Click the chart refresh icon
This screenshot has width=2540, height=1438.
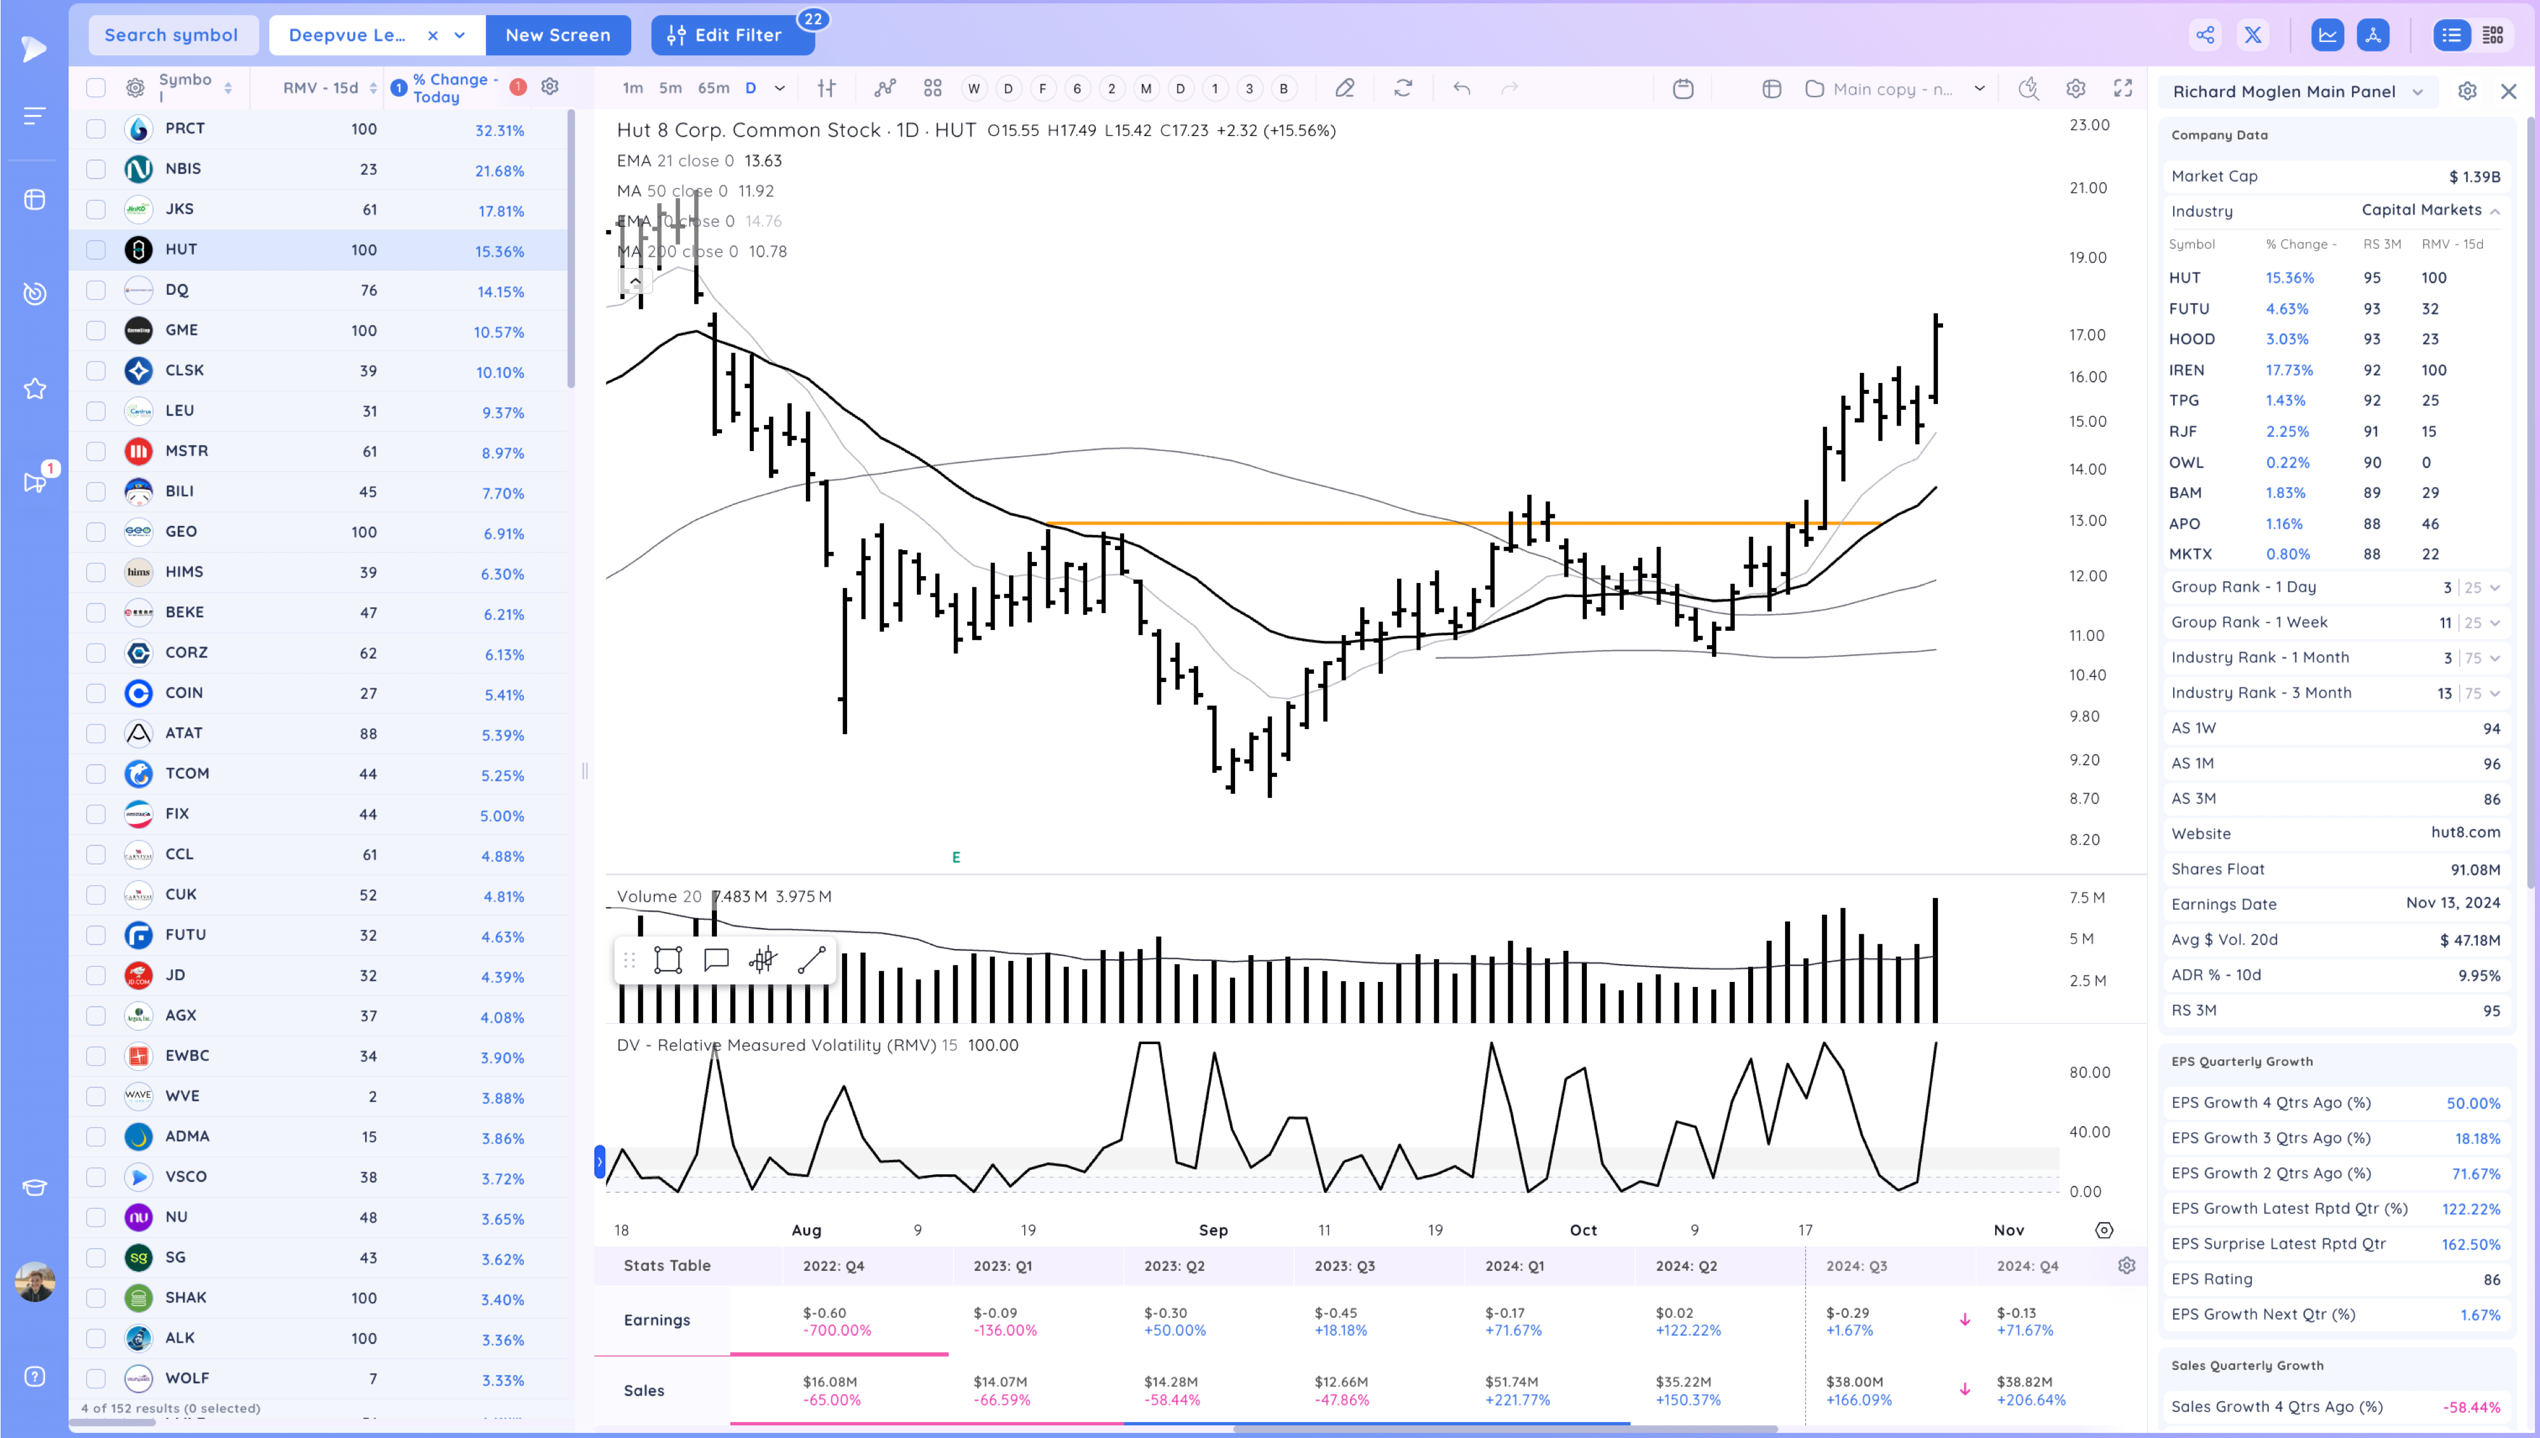[x=1403, y=89]
